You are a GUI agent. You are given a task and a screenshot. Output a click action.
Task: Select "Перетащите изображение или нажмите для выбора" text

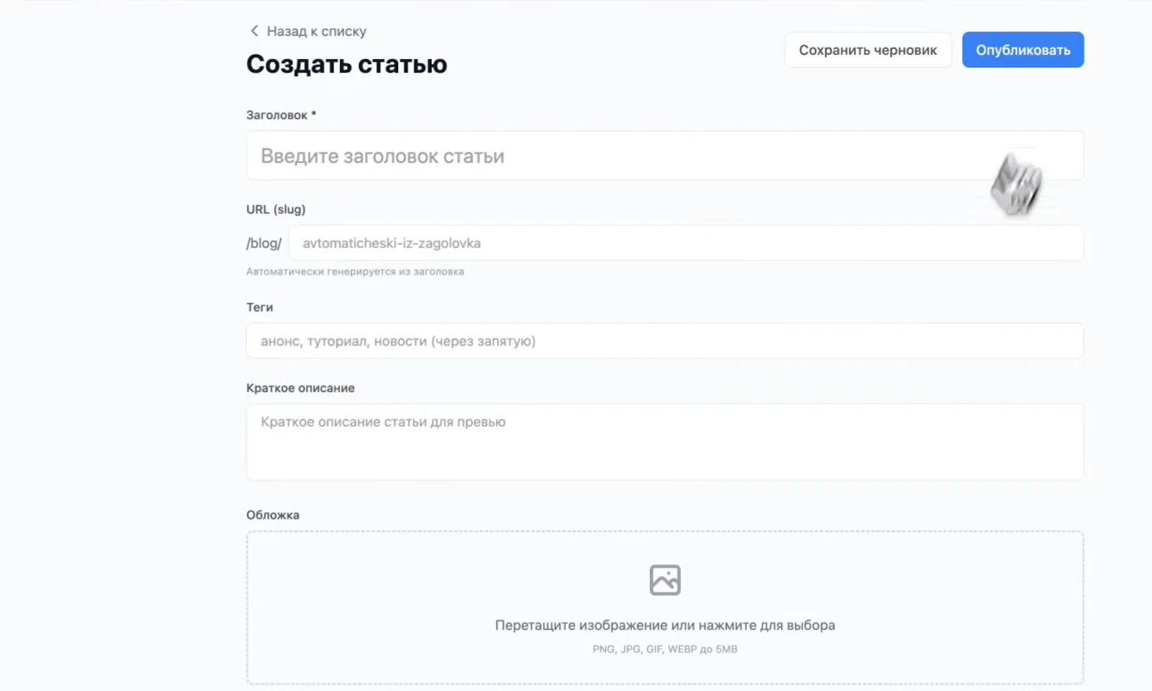[x=665, y=625]
